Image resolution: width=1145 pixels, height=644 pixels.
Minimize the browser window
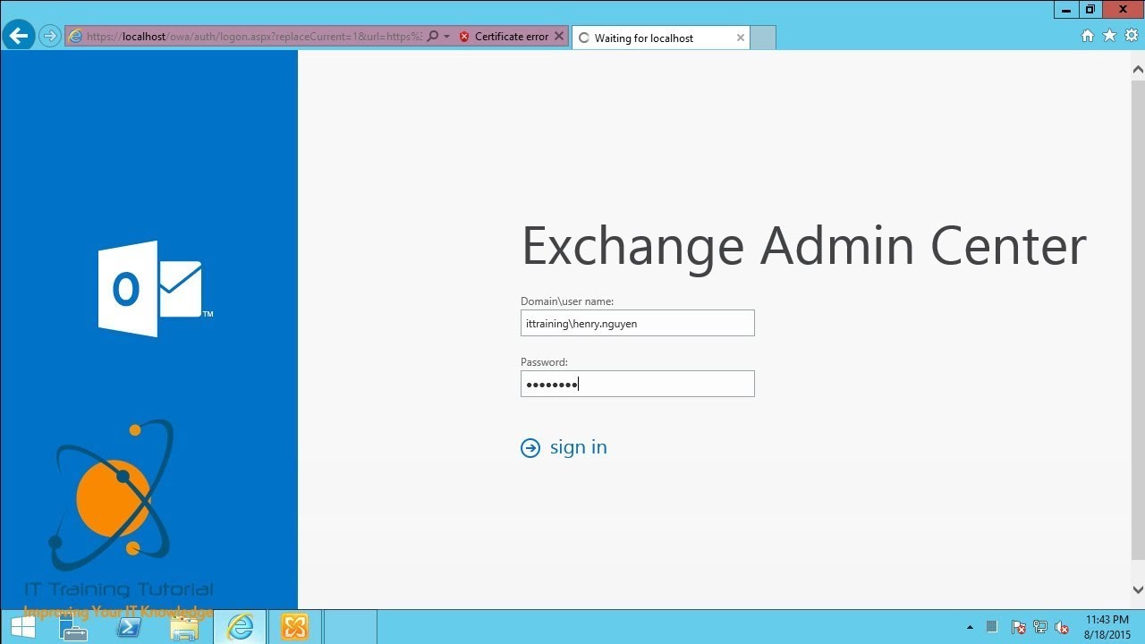click(1067, 9)
